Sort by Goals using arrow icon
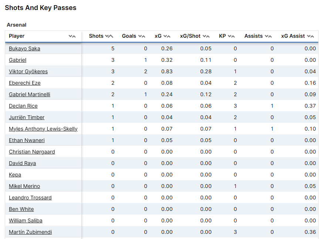 [x=142, y=36]
